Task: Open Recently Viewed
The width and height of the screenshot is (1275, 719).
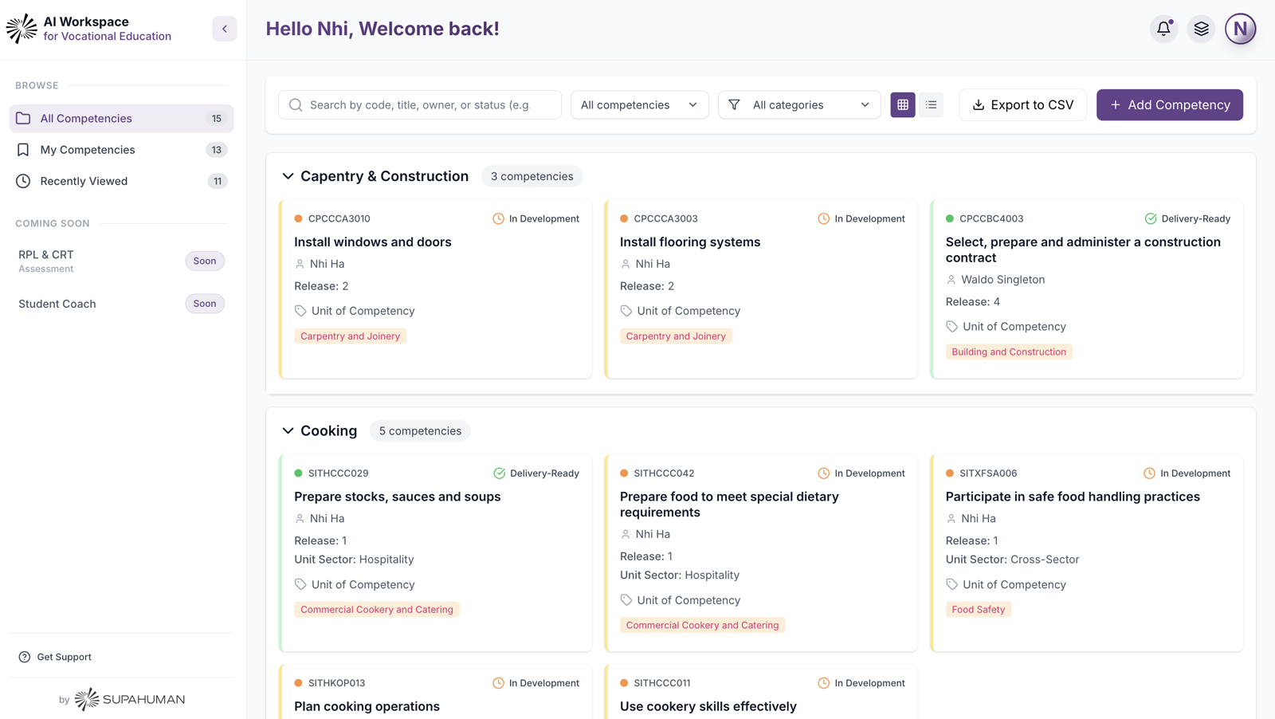Action: (121, 181)
